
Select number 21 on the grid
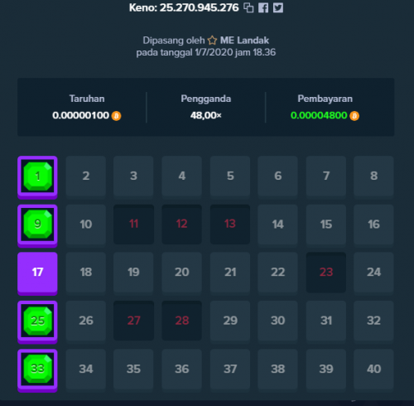click(x=230, y=273)
